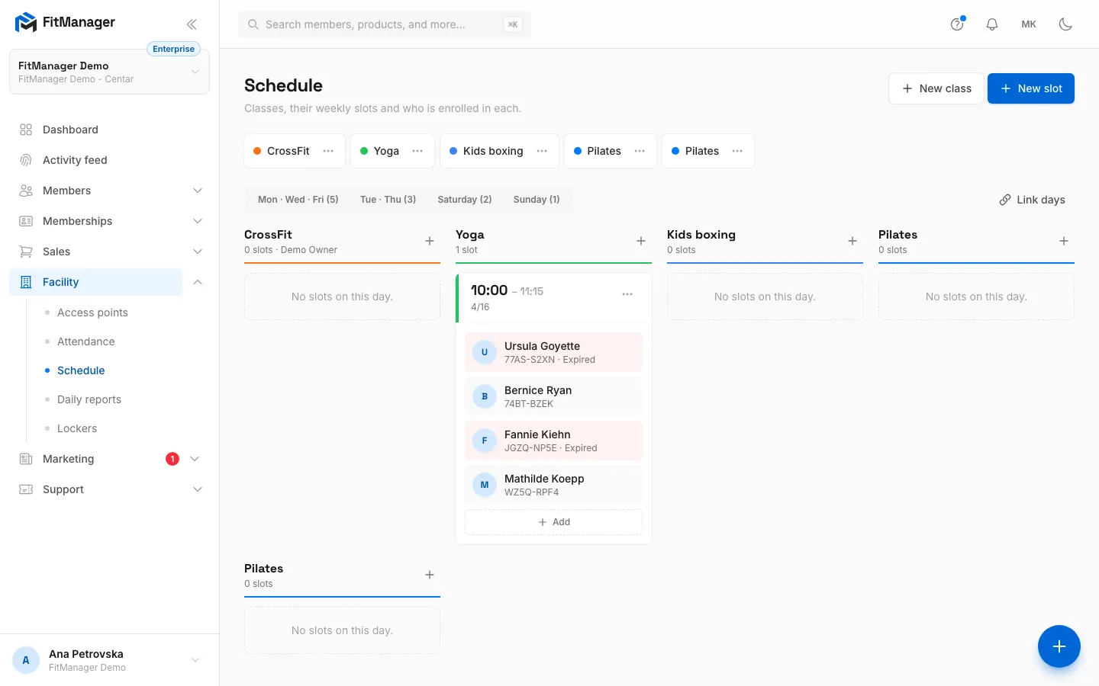
Task: Open Access points in the Facility submenu
Action: point(92,313)
